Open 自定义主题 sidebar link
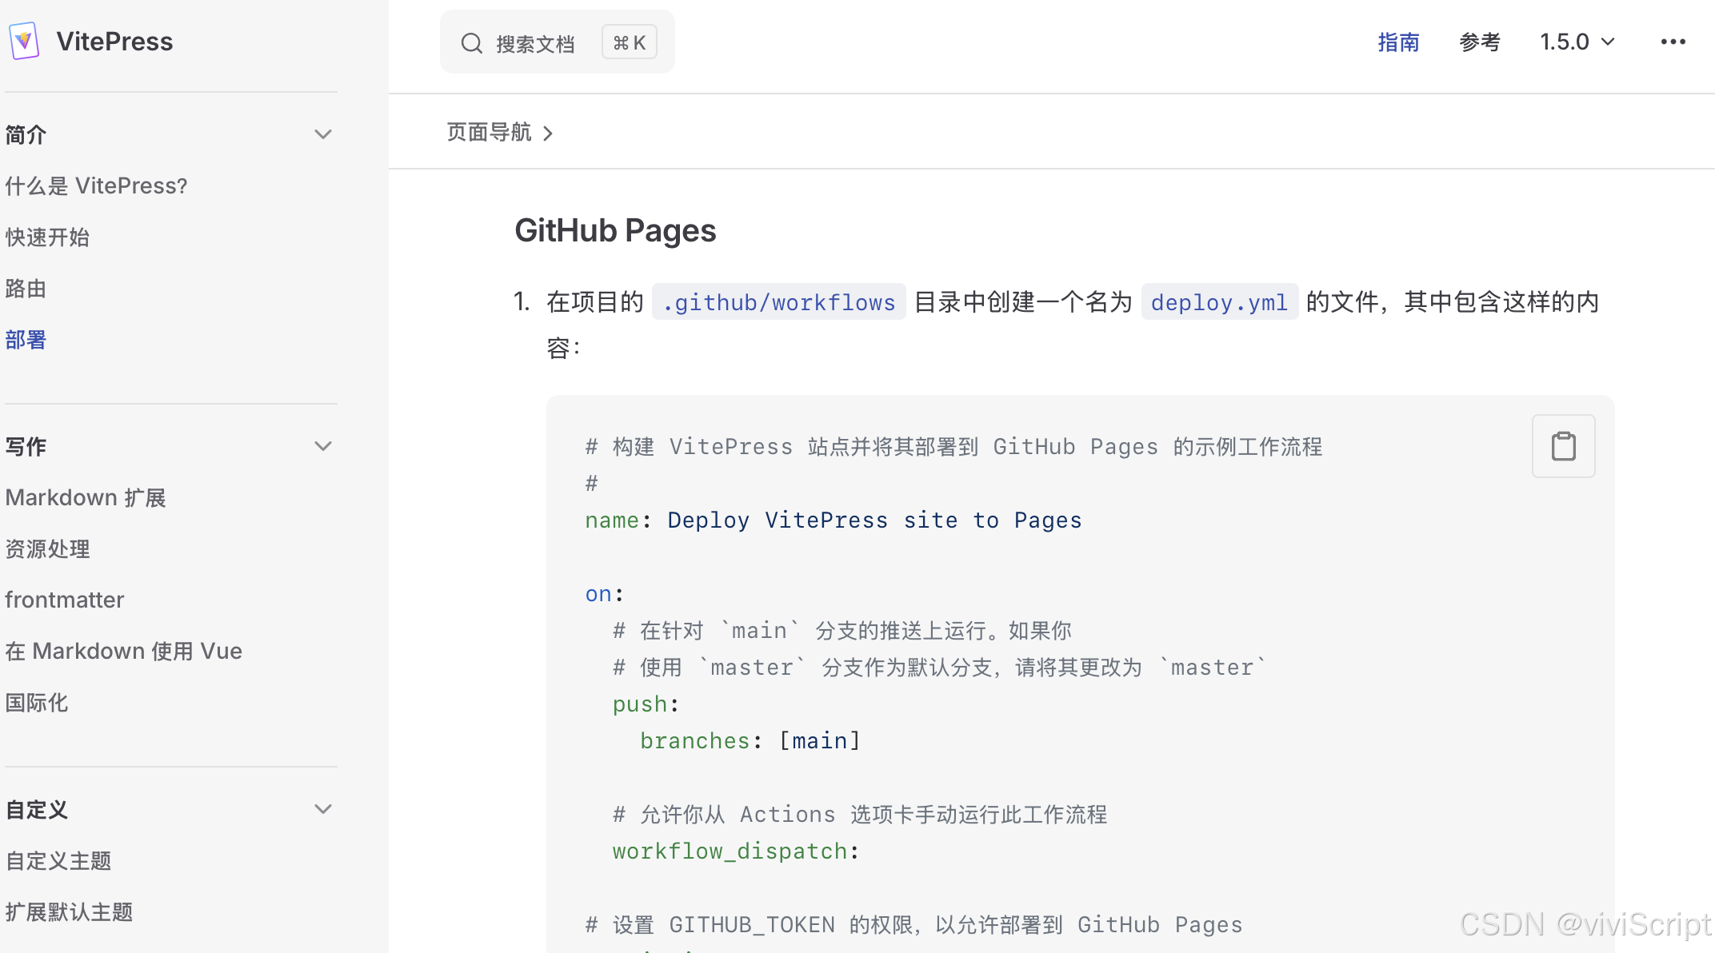 (58, 861)
